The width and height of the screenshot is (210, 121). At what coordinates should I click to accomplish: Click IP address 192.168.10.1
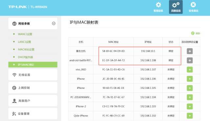148,51
